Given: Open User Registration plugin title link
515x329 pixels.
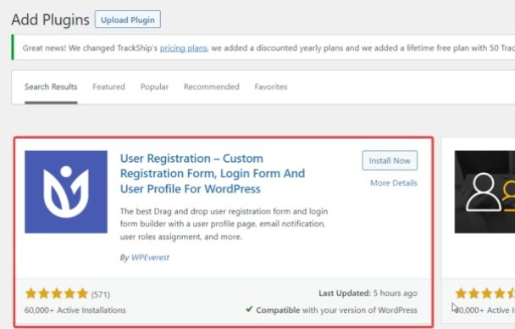Looking at the screenshot, I should [213, 174].
